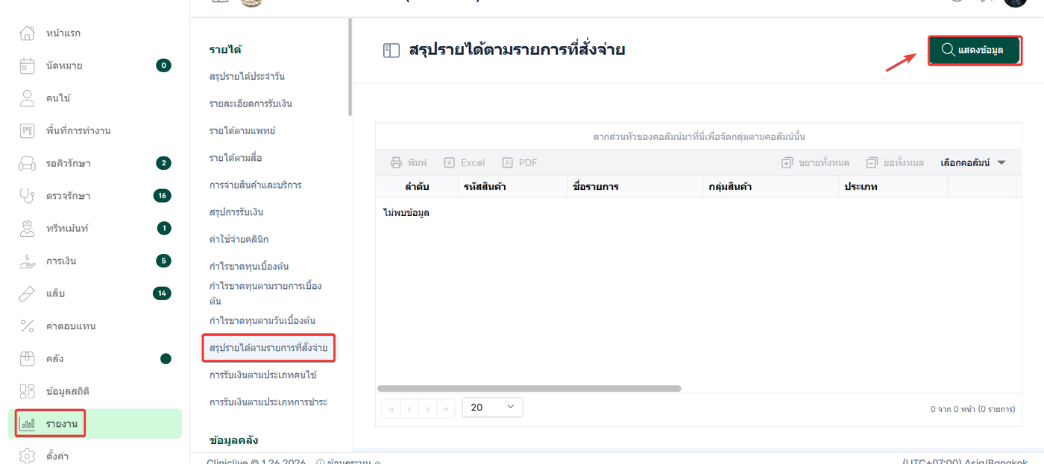
Task: Click the chart icon beside รายงาน
Action: pos(27,424)
